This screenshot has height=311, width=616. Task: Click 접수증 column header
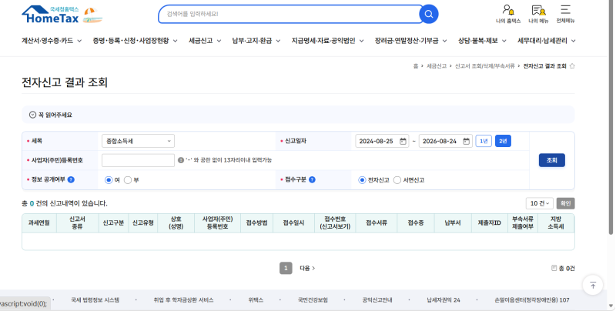(416, 222)
